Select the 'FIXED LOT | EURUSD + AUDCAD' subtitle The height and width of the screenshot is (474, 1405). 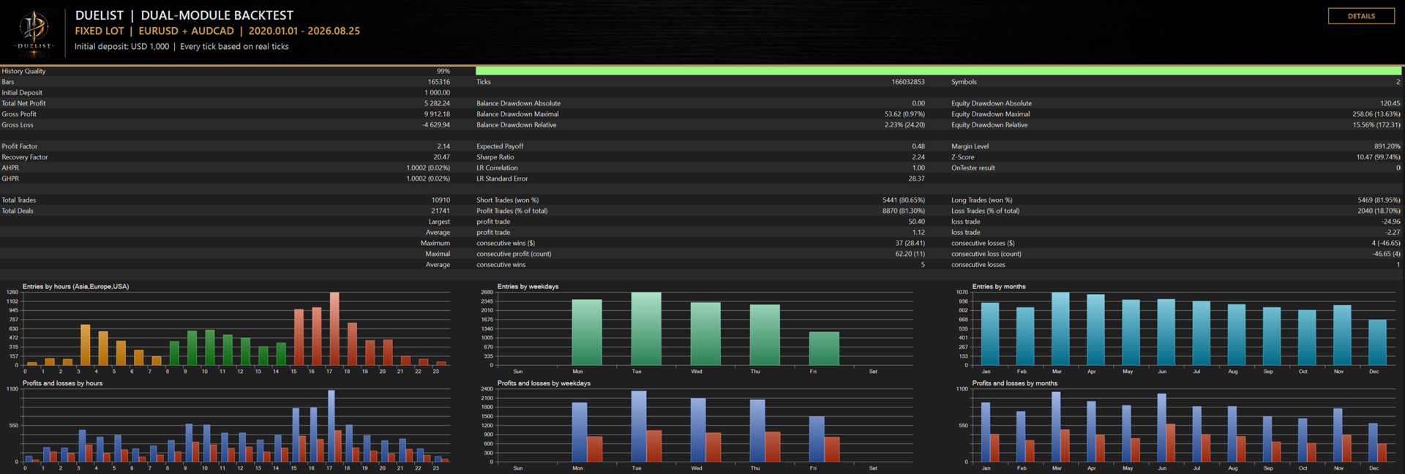click(154, 31)
